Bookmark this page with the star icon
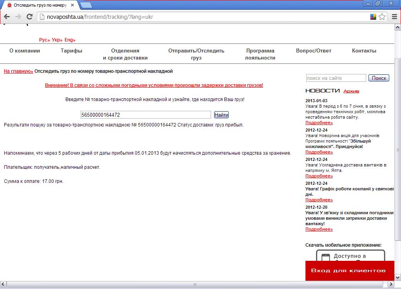This screenshot has width=401, height=289. click(382, 17)
